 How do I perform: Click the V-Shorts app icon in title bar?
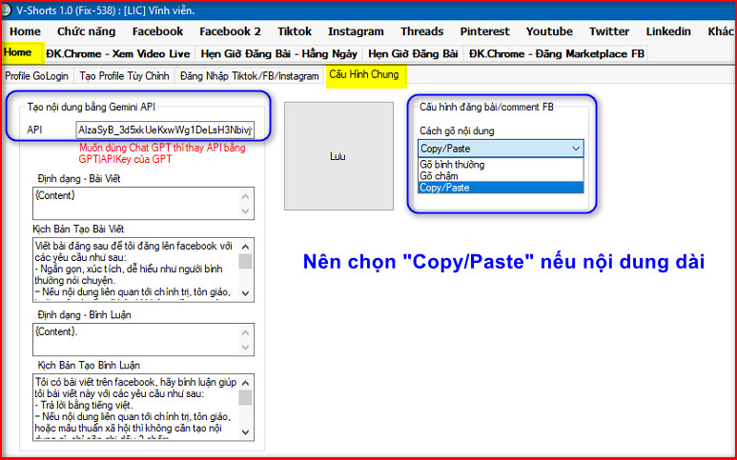[x=7, y=10]
